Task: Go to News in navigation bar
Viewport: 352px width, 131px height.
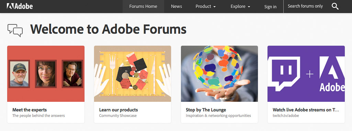Action: coord(177,7)
